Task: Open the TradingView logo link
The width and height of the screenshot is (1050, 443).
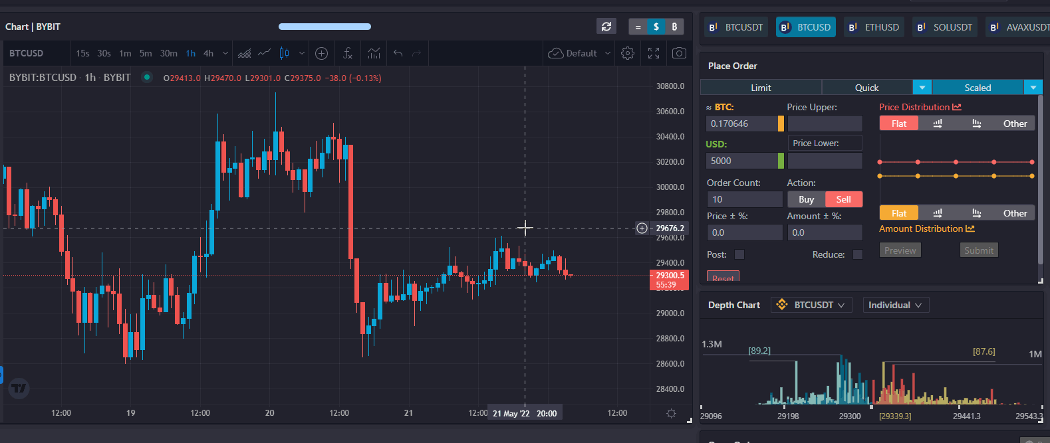Action: (19, 389)
